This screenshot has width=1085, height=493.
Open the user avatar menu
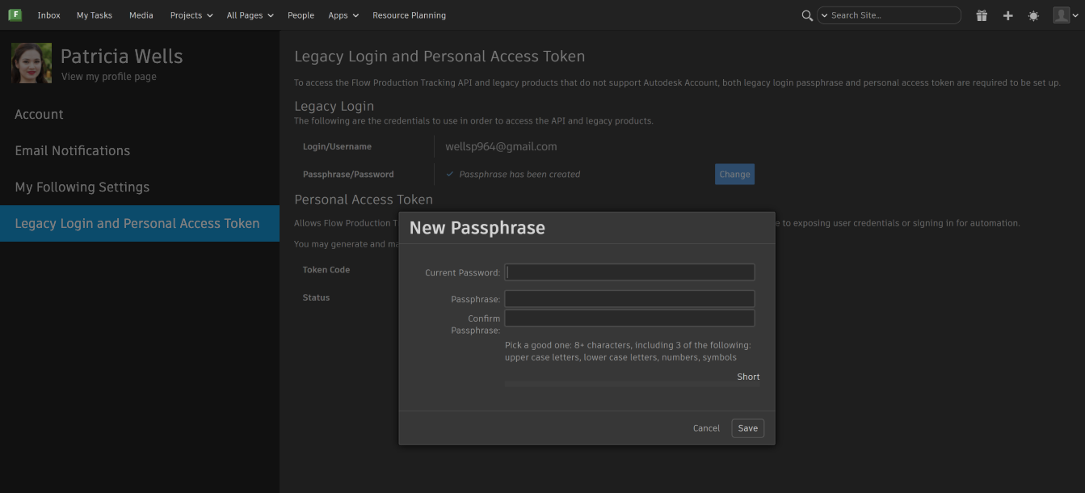click(1066, 15)
